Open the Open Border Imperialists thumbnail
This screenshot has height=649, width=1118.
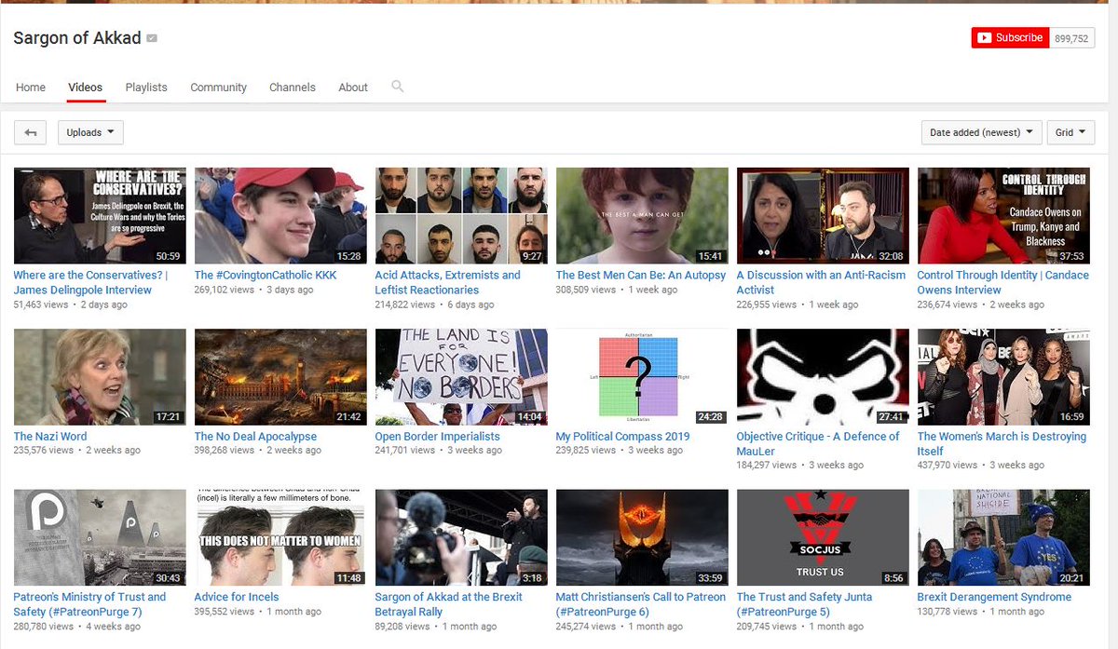tap(461, 377)
